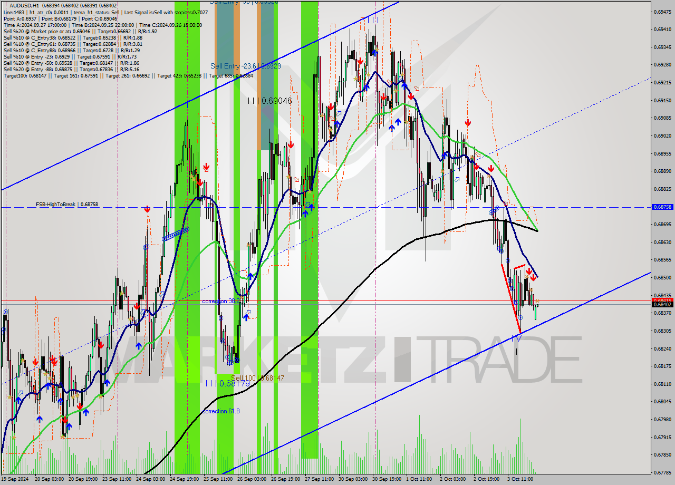Image resolution: width=675 pixels, height=485 pixels.
Task: Select the 'Time B:2024.09.25 22:00:00' entry
Action: (x=103, y=25)
